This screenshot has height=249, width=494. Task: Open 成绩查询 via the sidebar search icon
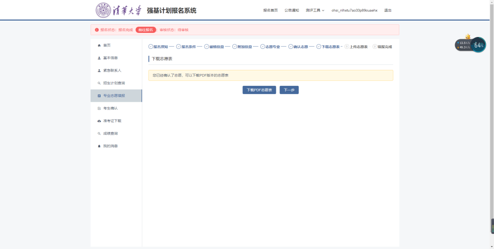[99, 133]
